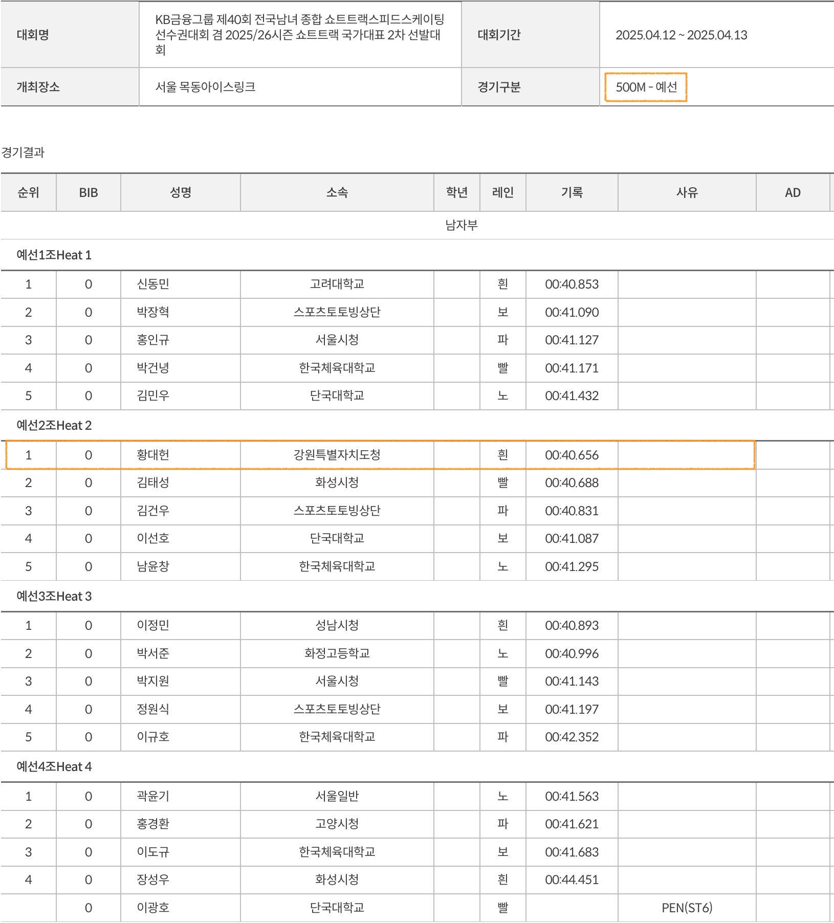This screenshot has width=834, height=923.
Task: Click the venue 서울 목동아이스링크
Action: click(205, 87)
